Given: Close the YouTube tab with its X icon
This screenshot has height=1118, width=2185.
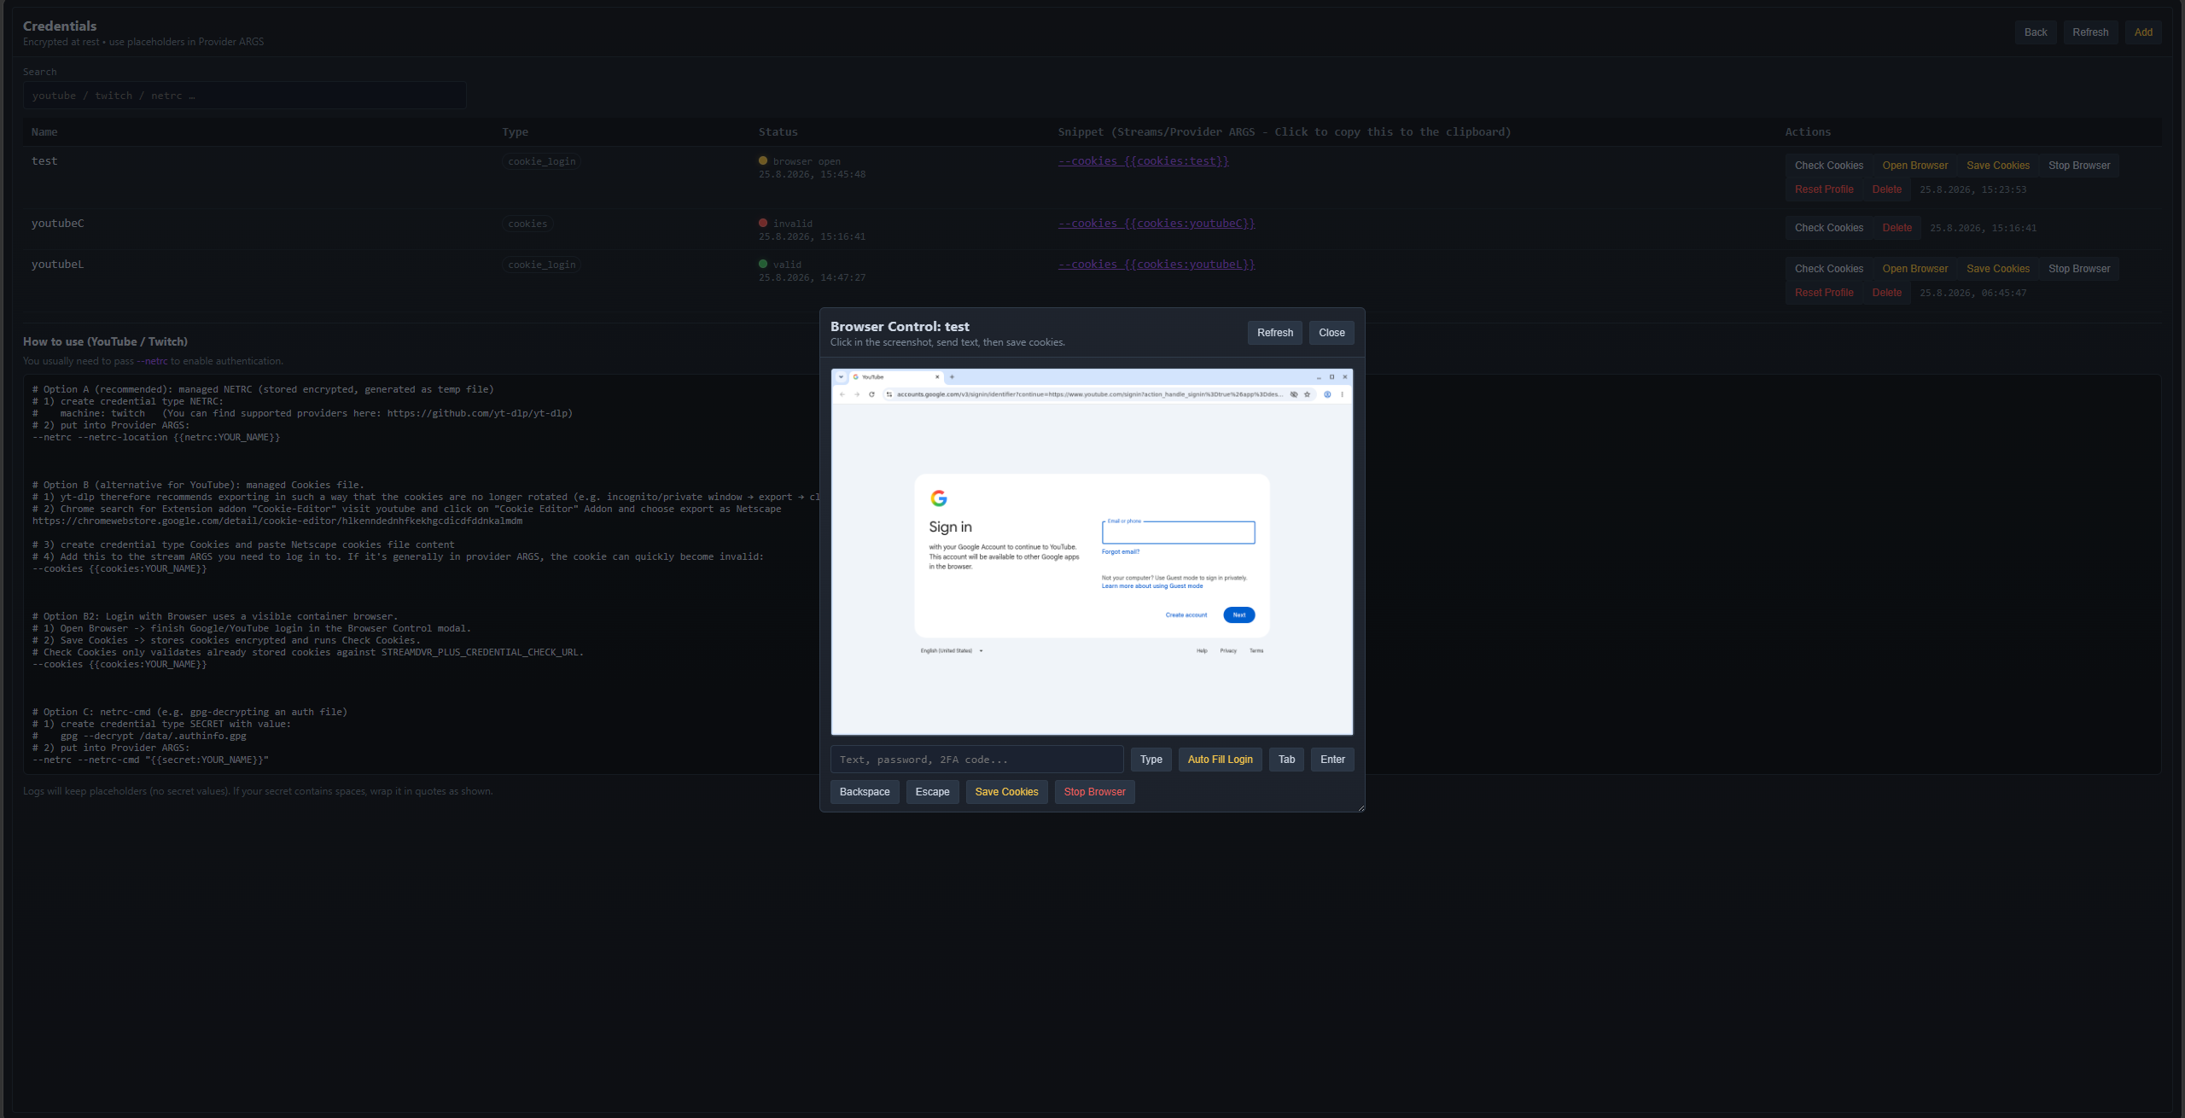Looking at the screenshot, I should click(937, 376).
